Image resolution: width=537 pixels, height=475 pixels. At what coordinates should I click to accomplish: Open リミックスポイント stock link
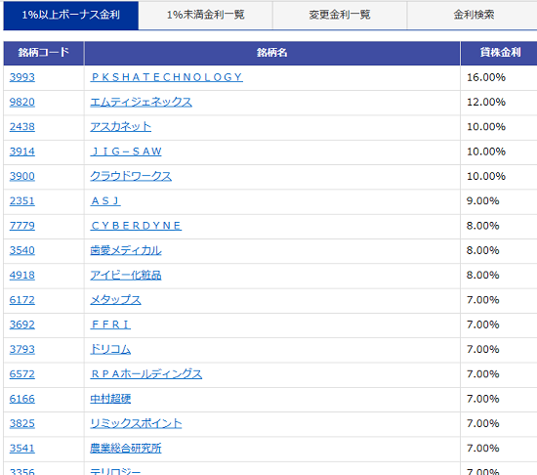pyautogui.click(x=136, y=423)
